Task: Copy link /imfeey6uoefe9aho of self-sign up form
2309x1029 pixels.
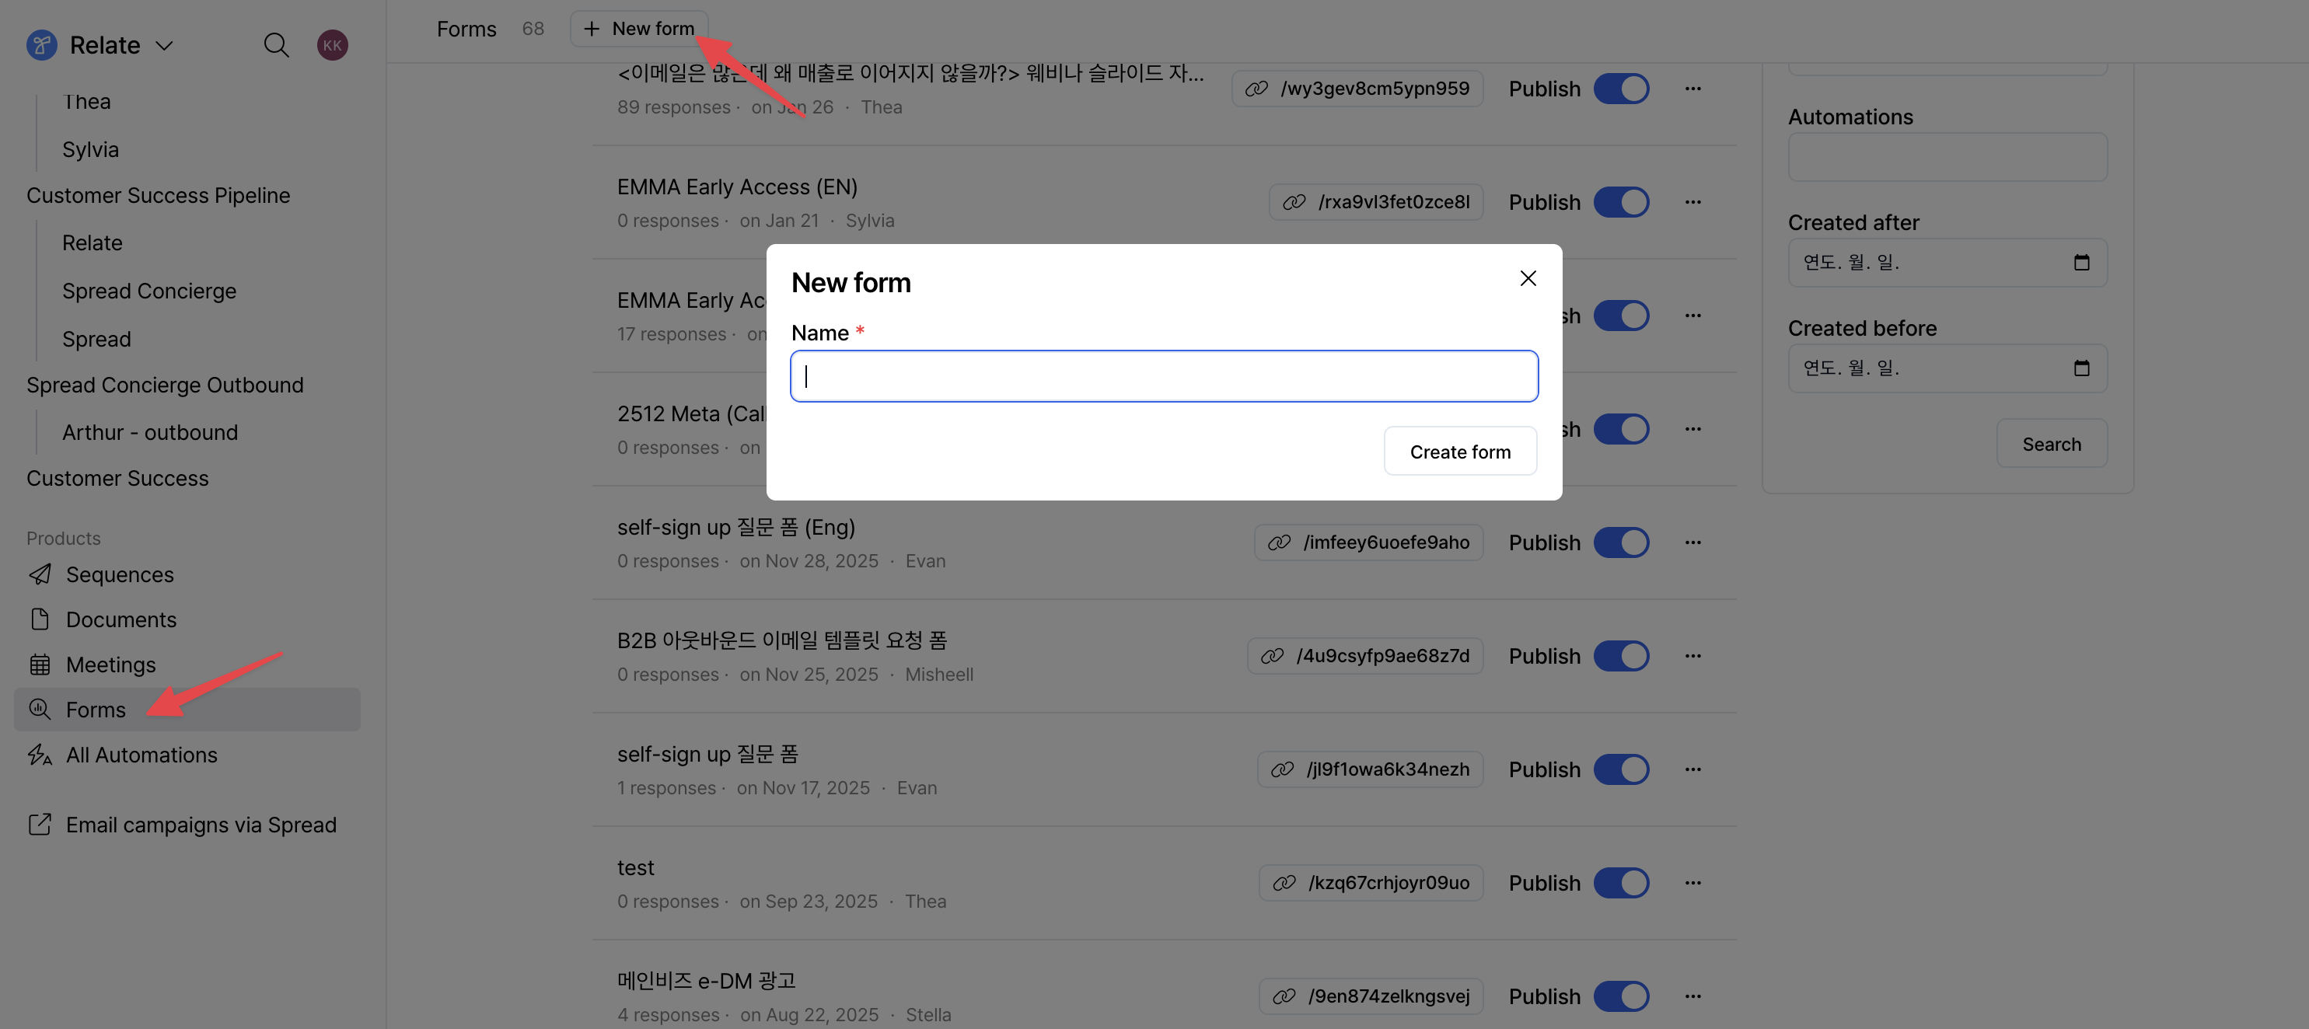Action: tap(1369, 542)
